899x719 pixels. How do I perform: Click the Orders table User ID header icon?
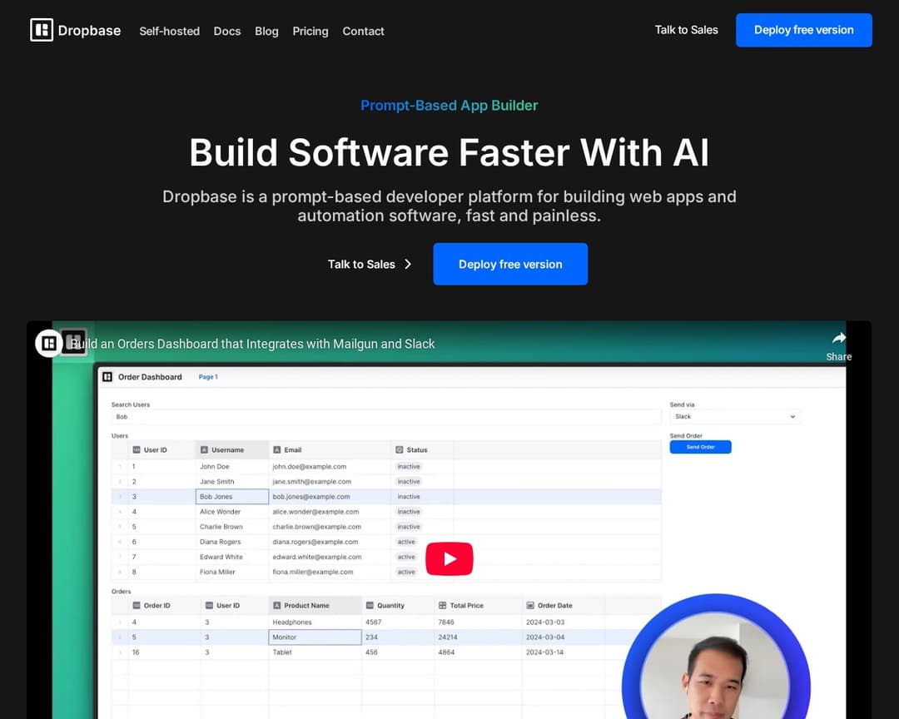tap(209, 606)
